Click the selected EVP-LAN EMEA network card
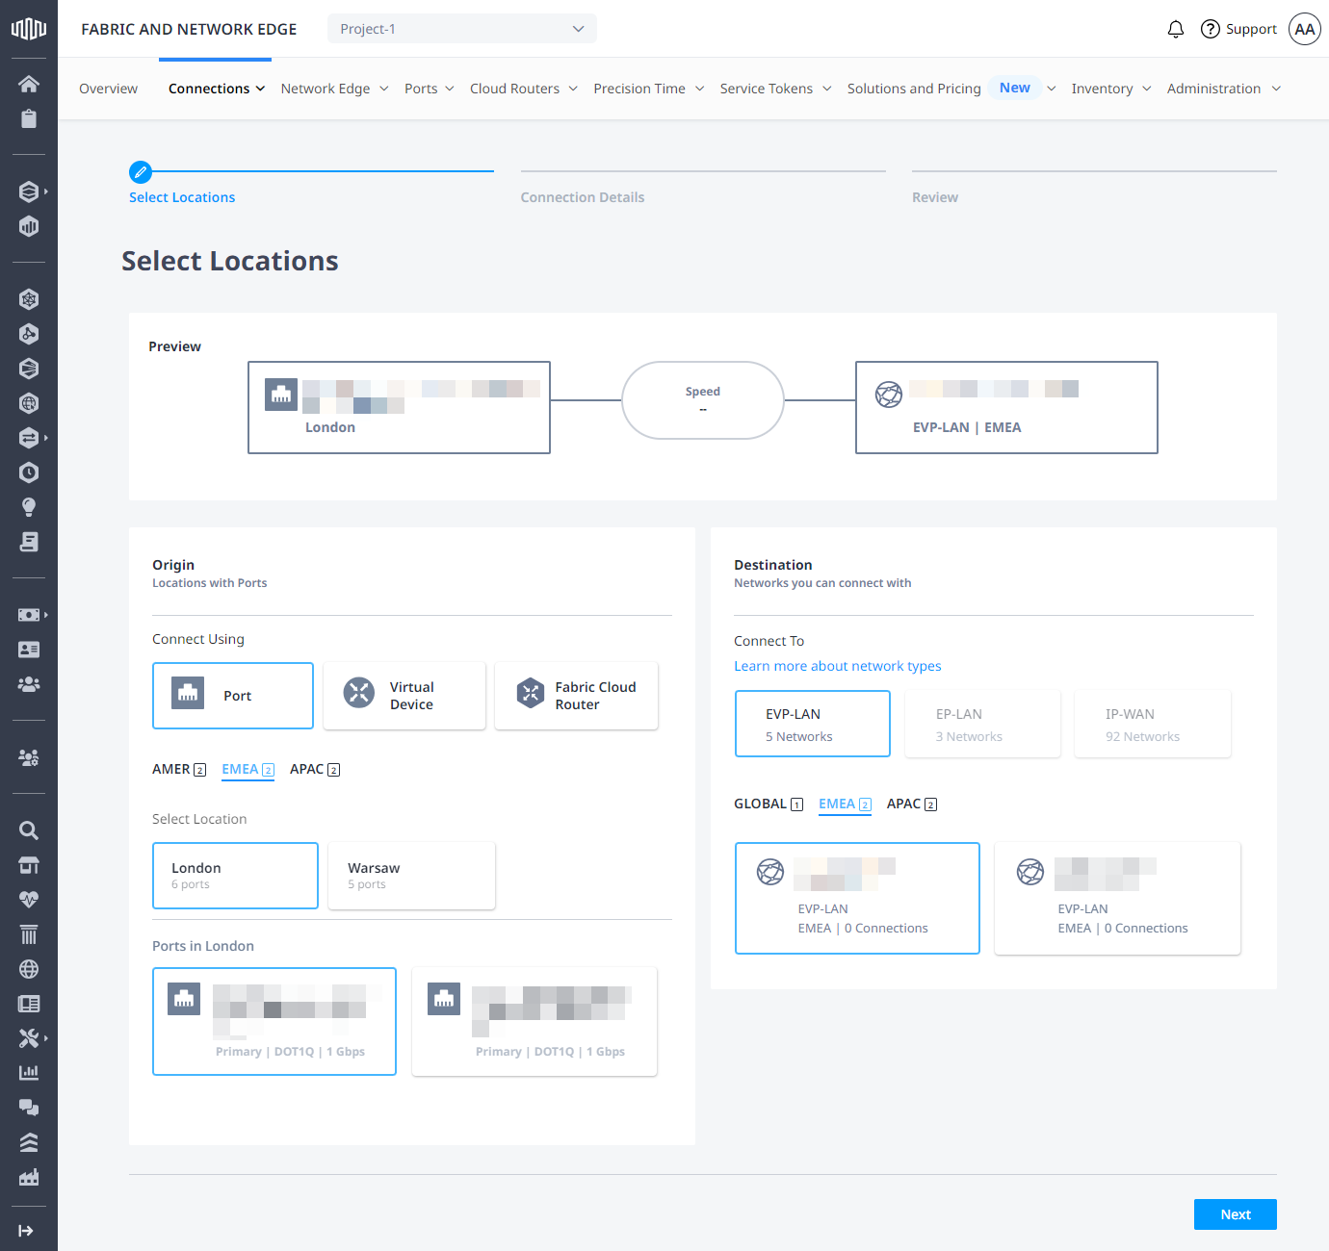Screen dimensions: 1329x1251 click(857, 898)
